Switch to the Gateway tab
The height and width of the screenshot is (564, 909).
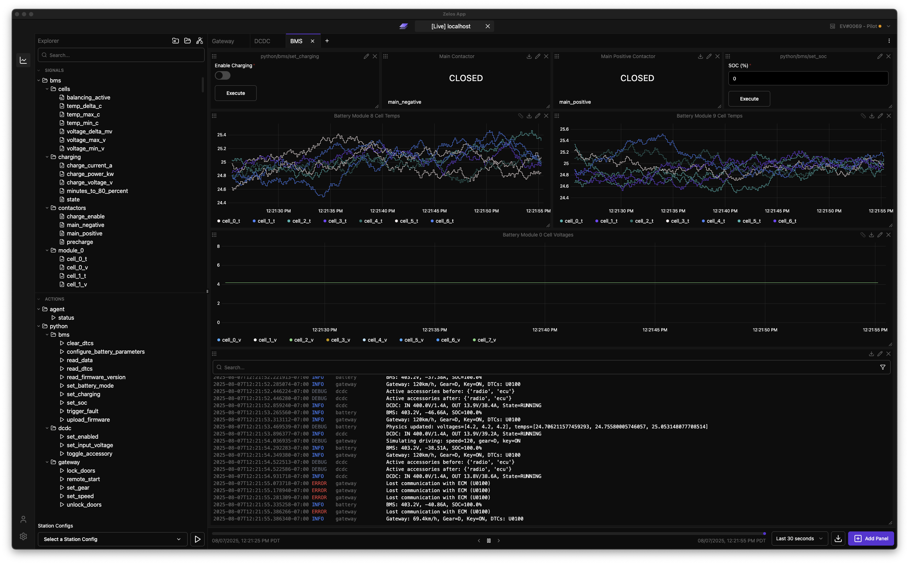pos(223,41)
